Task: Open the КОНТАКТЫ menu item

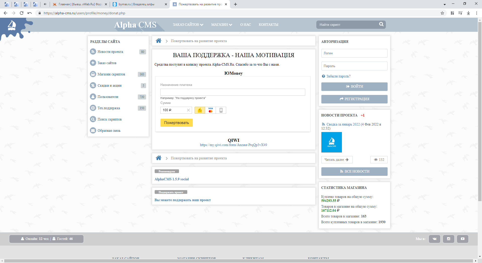Action: pyautogui.click(x=268, y=25)
